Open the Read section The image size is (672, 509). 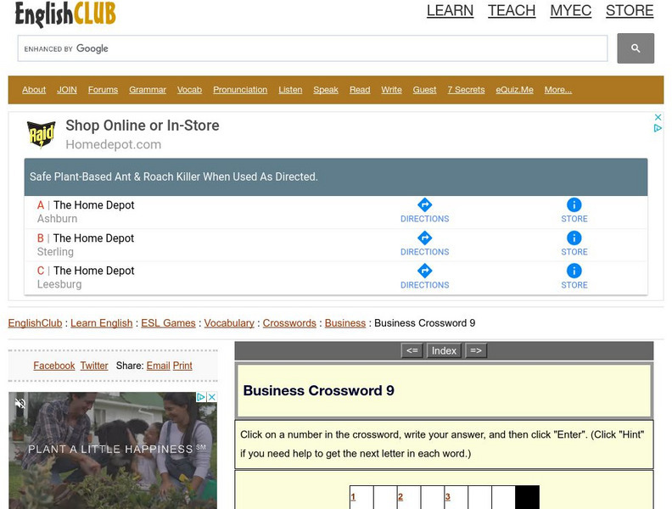[x=360, y=90]
